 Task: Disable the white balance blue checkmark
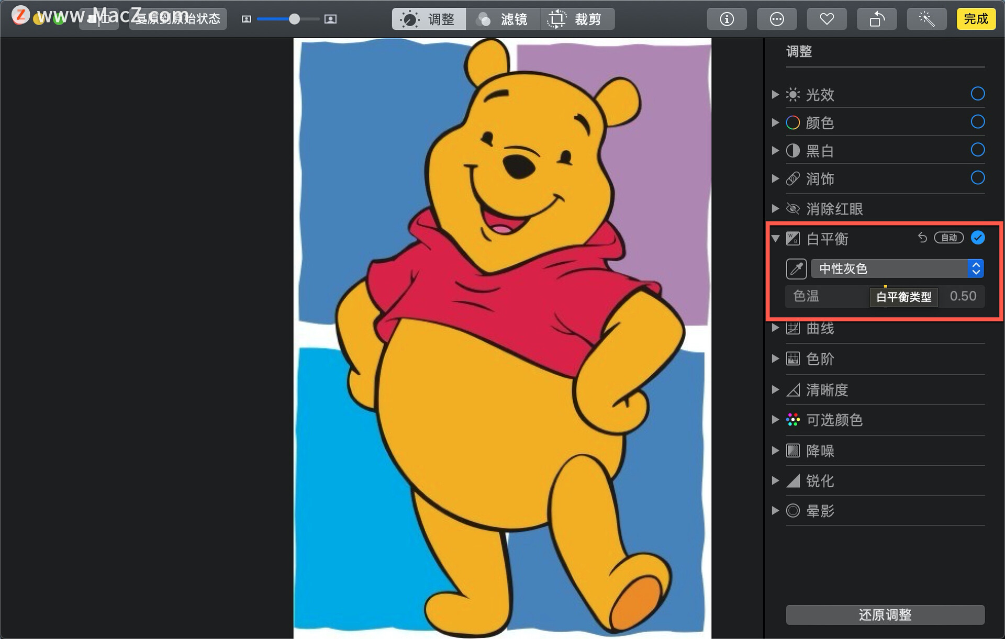977,238
